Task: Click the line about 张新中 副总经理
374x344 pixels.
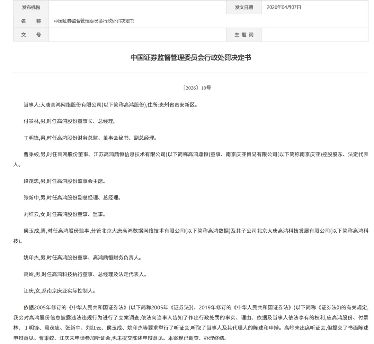Action: pyautogui.click(x=72, y=198)
